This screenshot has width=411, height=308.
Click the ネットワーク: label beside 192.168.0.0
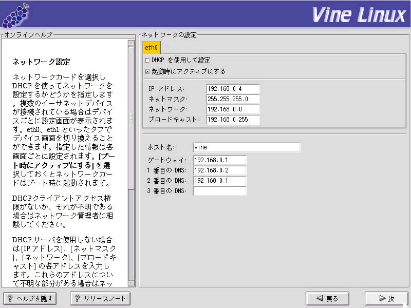point(168,109)
